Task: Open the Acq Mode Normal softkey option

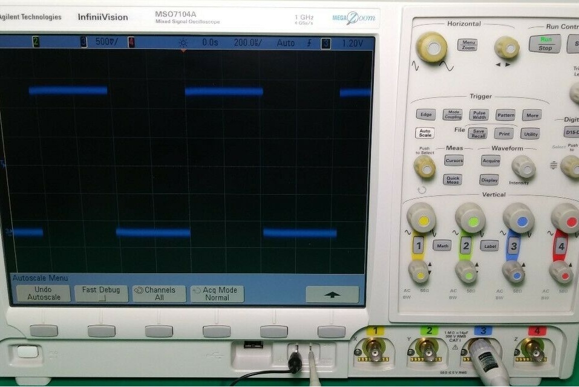Action: coord(217,294)
